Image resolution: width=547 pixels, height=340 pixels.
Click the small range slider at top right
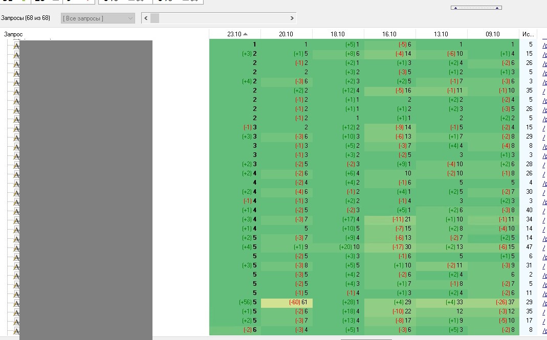(476, 8)
